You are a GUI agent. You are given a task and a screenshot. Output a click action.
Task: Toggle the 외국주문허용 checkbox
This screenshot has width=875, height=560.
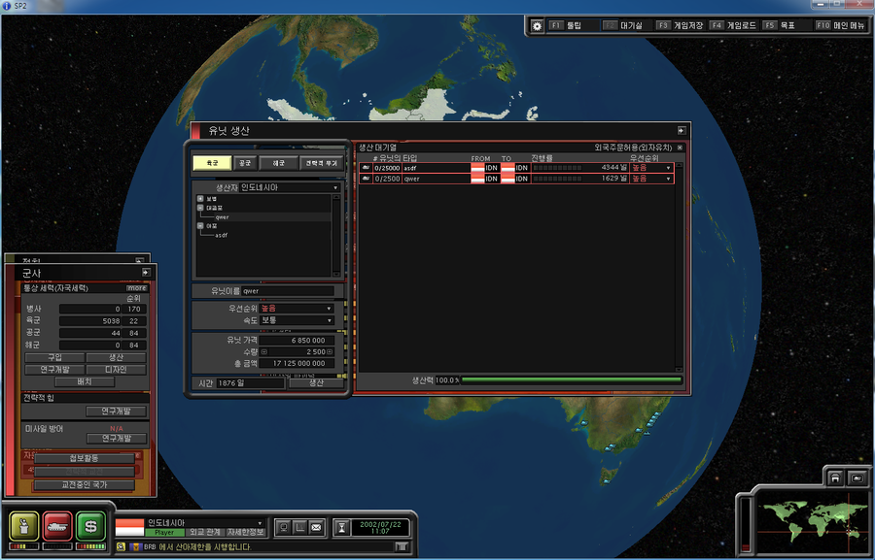click(x=681, y=148)
